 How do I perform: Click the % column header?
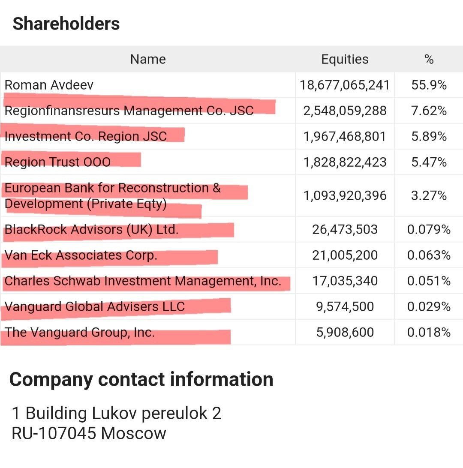coord(429,59)
